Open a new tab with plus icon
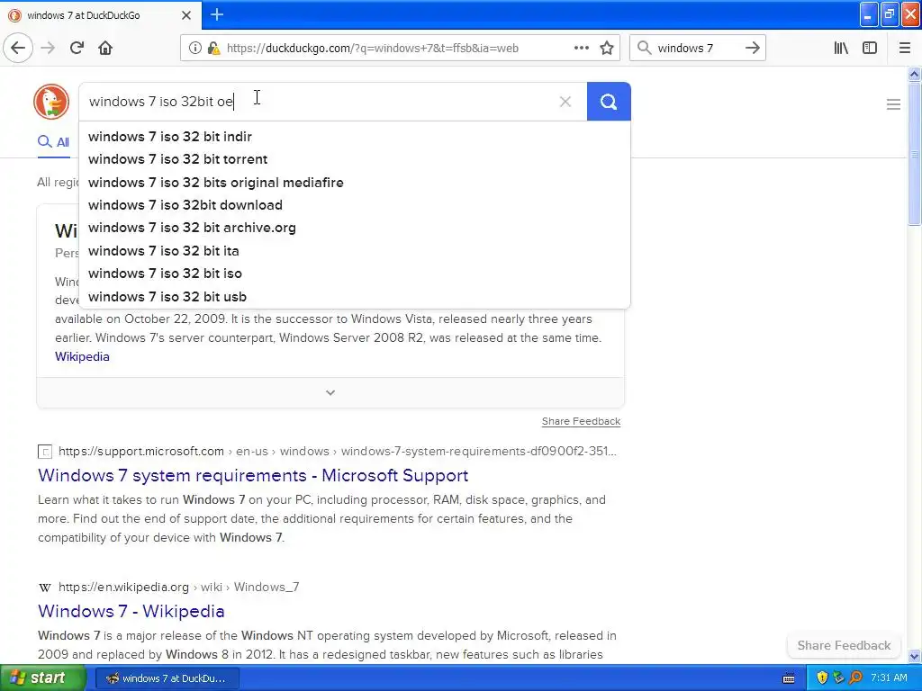This screenshot has width=922, height=691. 217,14
